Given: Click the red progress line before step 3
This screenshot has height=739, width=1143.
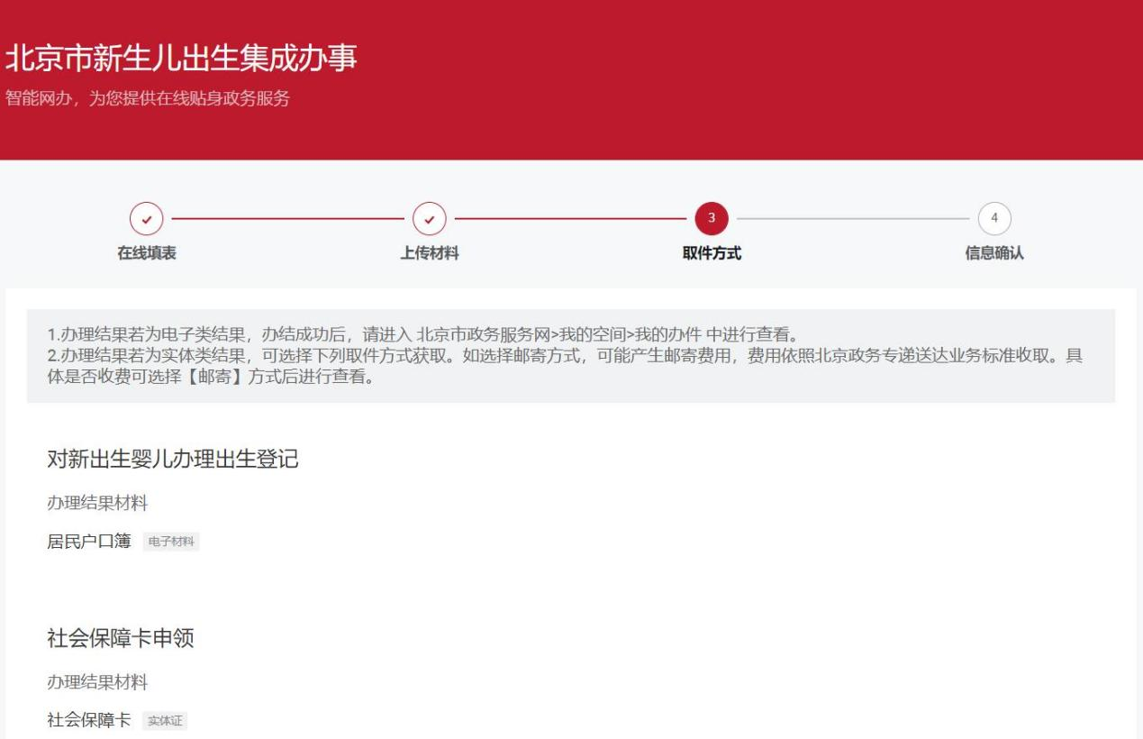Looking at the screenshot, I should [x=570, y=218].
